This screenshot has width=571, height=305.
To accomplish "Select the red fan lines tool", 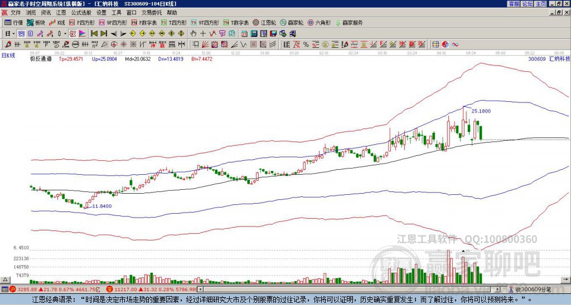I will point(205,45).
